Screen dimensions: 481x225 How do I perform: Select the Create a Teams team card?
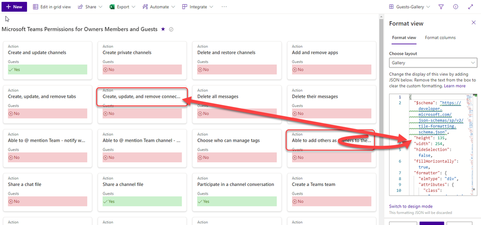pyautogui.click(x=332, y=192)
